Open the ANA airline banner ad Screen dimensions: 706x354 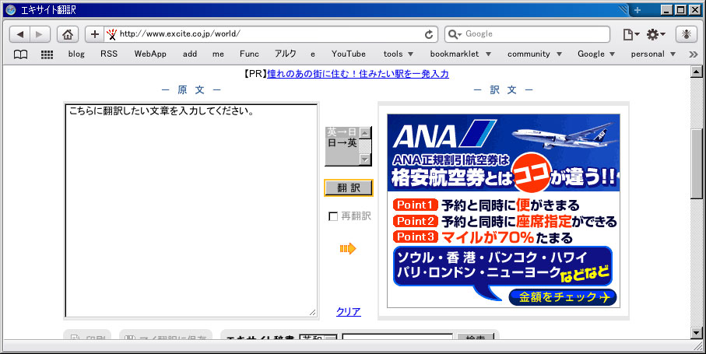point(504,211)
